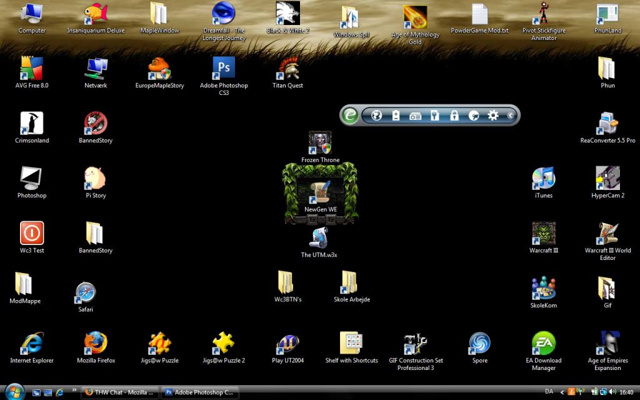The image size is (640, 400).
Task: Open the BannedStory folder
Action: 96,237
